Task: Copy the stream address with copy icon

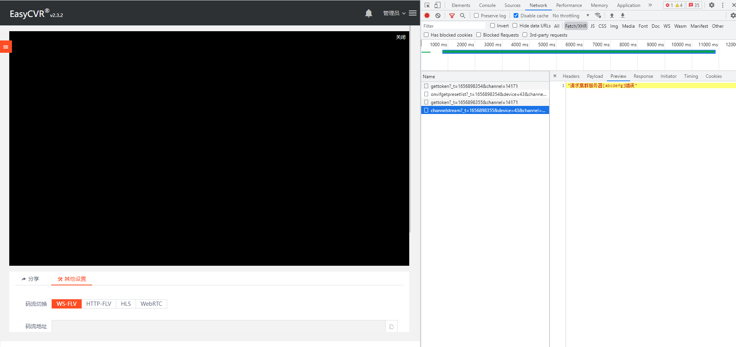Action: coord(392,326)
